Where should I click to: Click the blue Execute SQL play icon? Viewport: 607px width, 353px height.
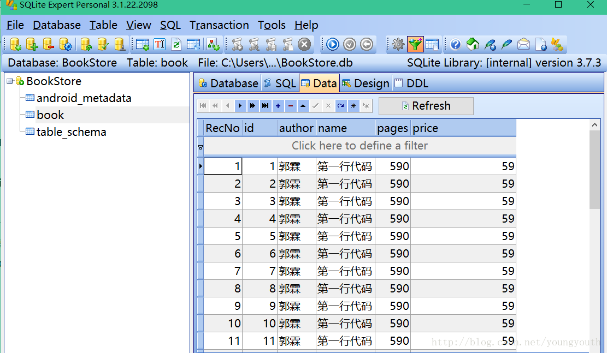pos(332,44)
